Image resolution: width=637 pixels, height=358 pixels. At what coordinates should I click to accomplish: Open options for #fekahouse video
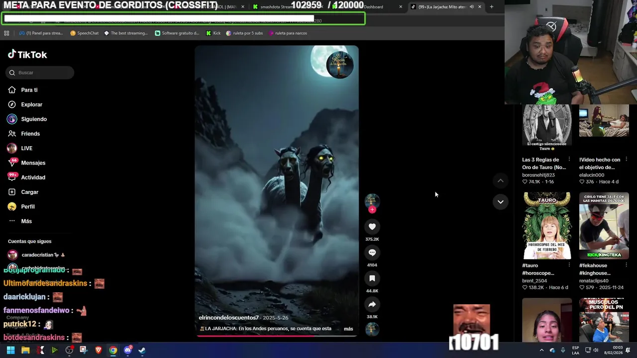[x=626, y=266]
